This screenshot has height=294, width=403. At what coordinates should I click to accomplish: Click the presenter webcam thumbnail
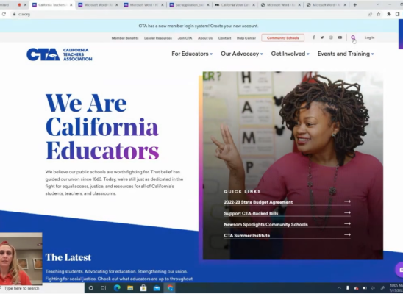click(x=21, y=259)
